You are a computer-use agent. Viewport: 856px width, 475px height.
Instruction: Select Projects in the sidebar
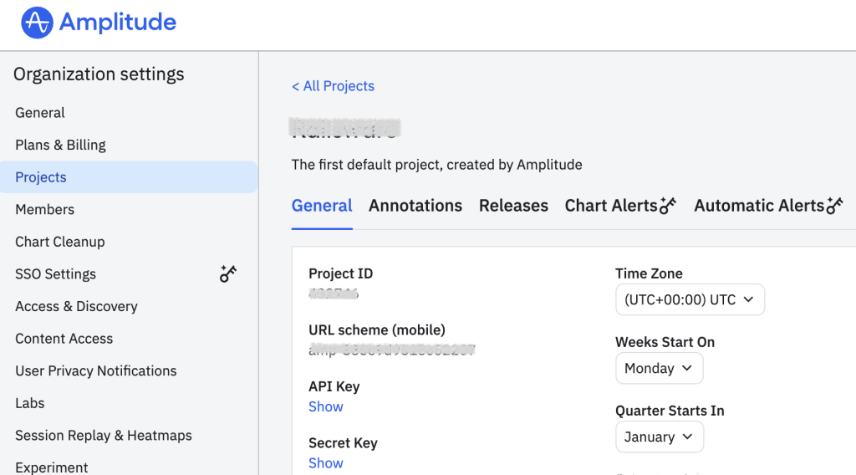(129, 177)
